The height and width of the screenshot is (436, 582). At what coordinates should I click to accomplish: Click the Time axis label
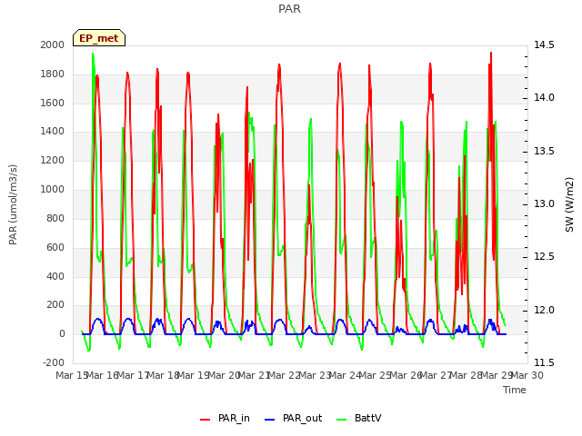pyautogui.click(x=515, y=390)
